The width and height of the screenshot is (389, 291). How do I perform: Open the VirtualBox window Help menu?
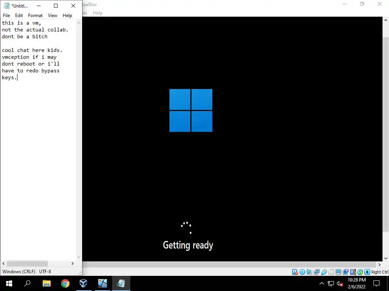[x=98, y=13]
